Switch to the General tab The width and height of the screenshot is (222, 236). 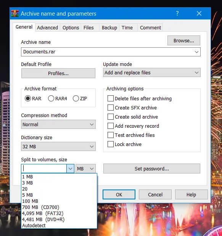pos(24,27)
